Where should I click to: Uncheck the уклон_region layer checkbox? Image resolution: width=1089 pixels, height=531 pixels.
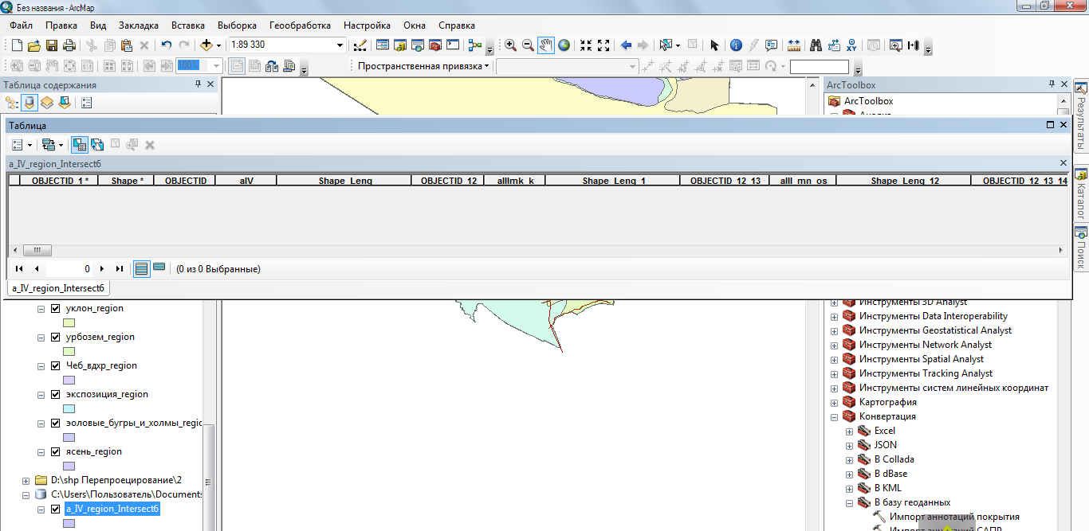55,308
